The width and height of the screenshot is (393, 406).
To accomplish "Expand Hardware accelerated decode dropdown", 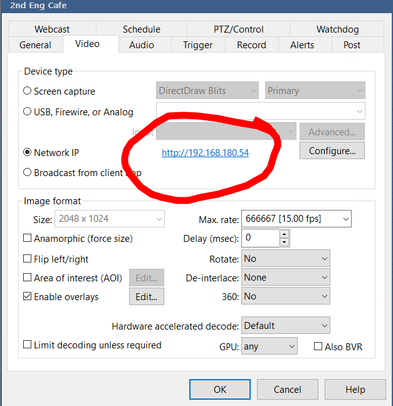I will point(285,326).
